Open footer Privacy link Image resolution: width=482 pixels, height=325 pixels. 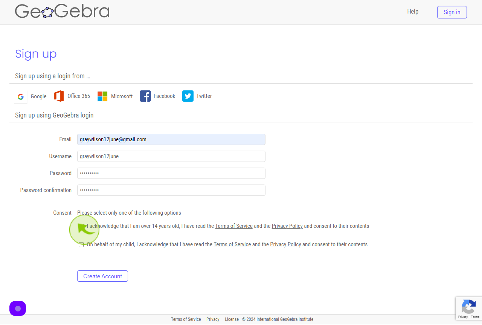pos(213,319)
